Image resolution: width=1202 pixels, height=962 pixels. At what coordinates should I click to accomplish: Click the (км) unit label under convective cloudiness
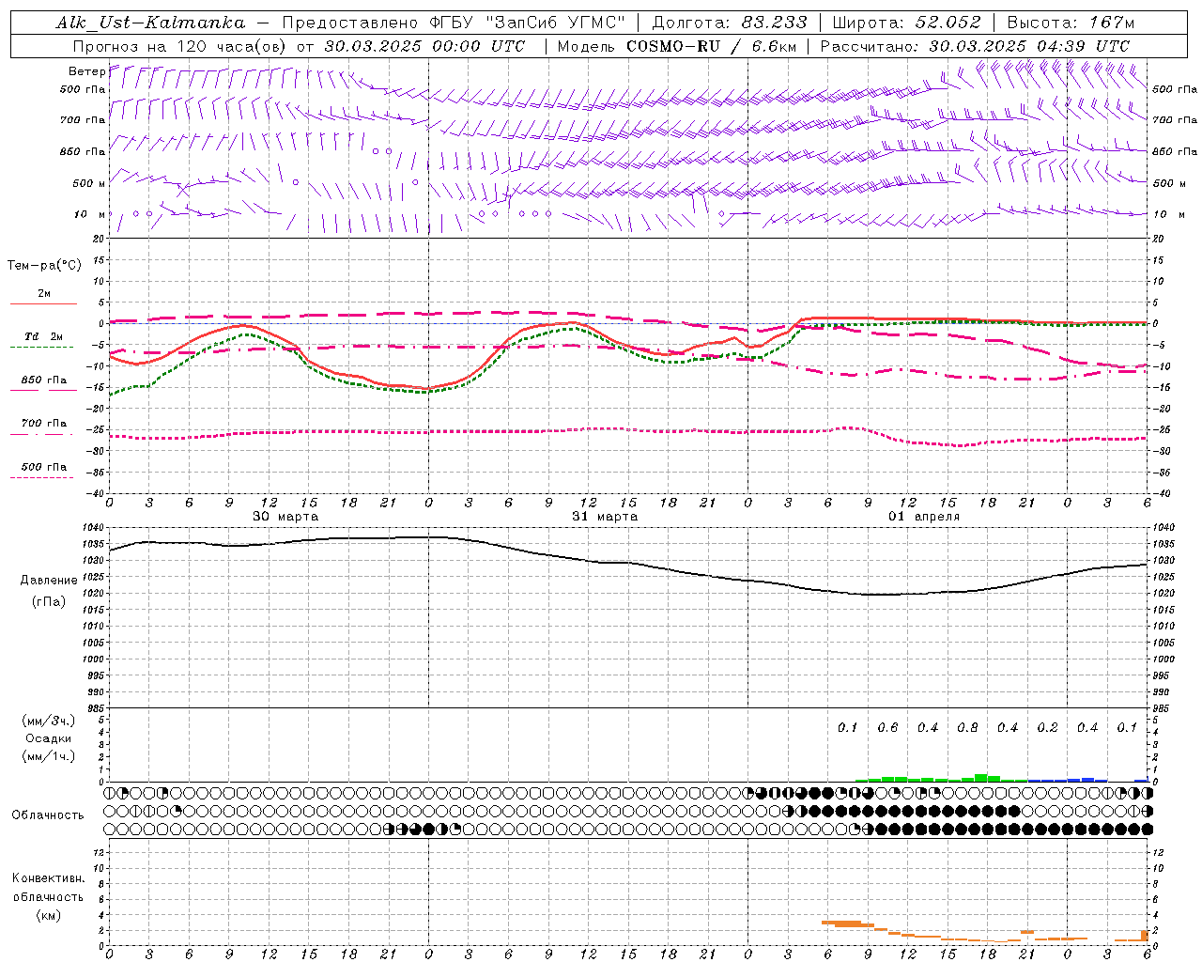click(x=48, y=915)
